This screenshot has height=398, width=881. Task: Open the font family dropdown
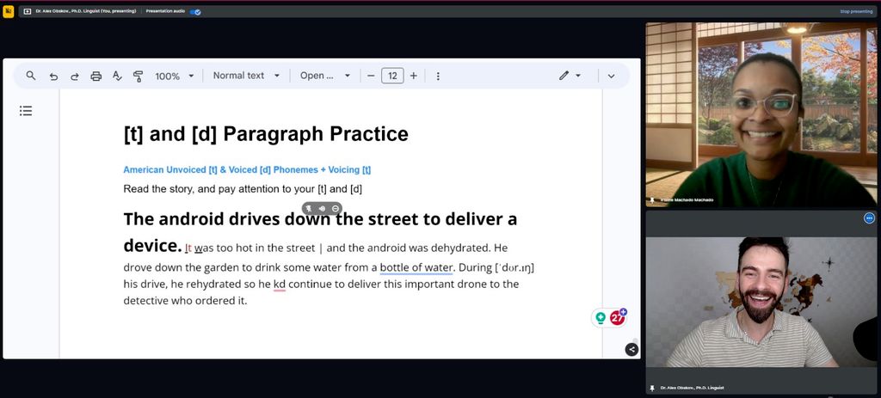[x=324, y=76]
